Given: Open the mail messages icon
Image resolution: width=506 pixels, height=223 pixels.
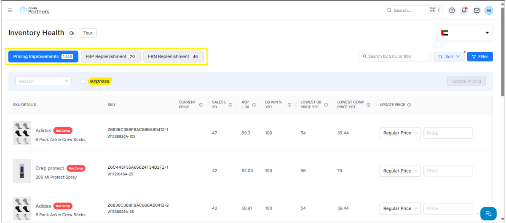Looking at the screenshot, I should tap(477, 11).
